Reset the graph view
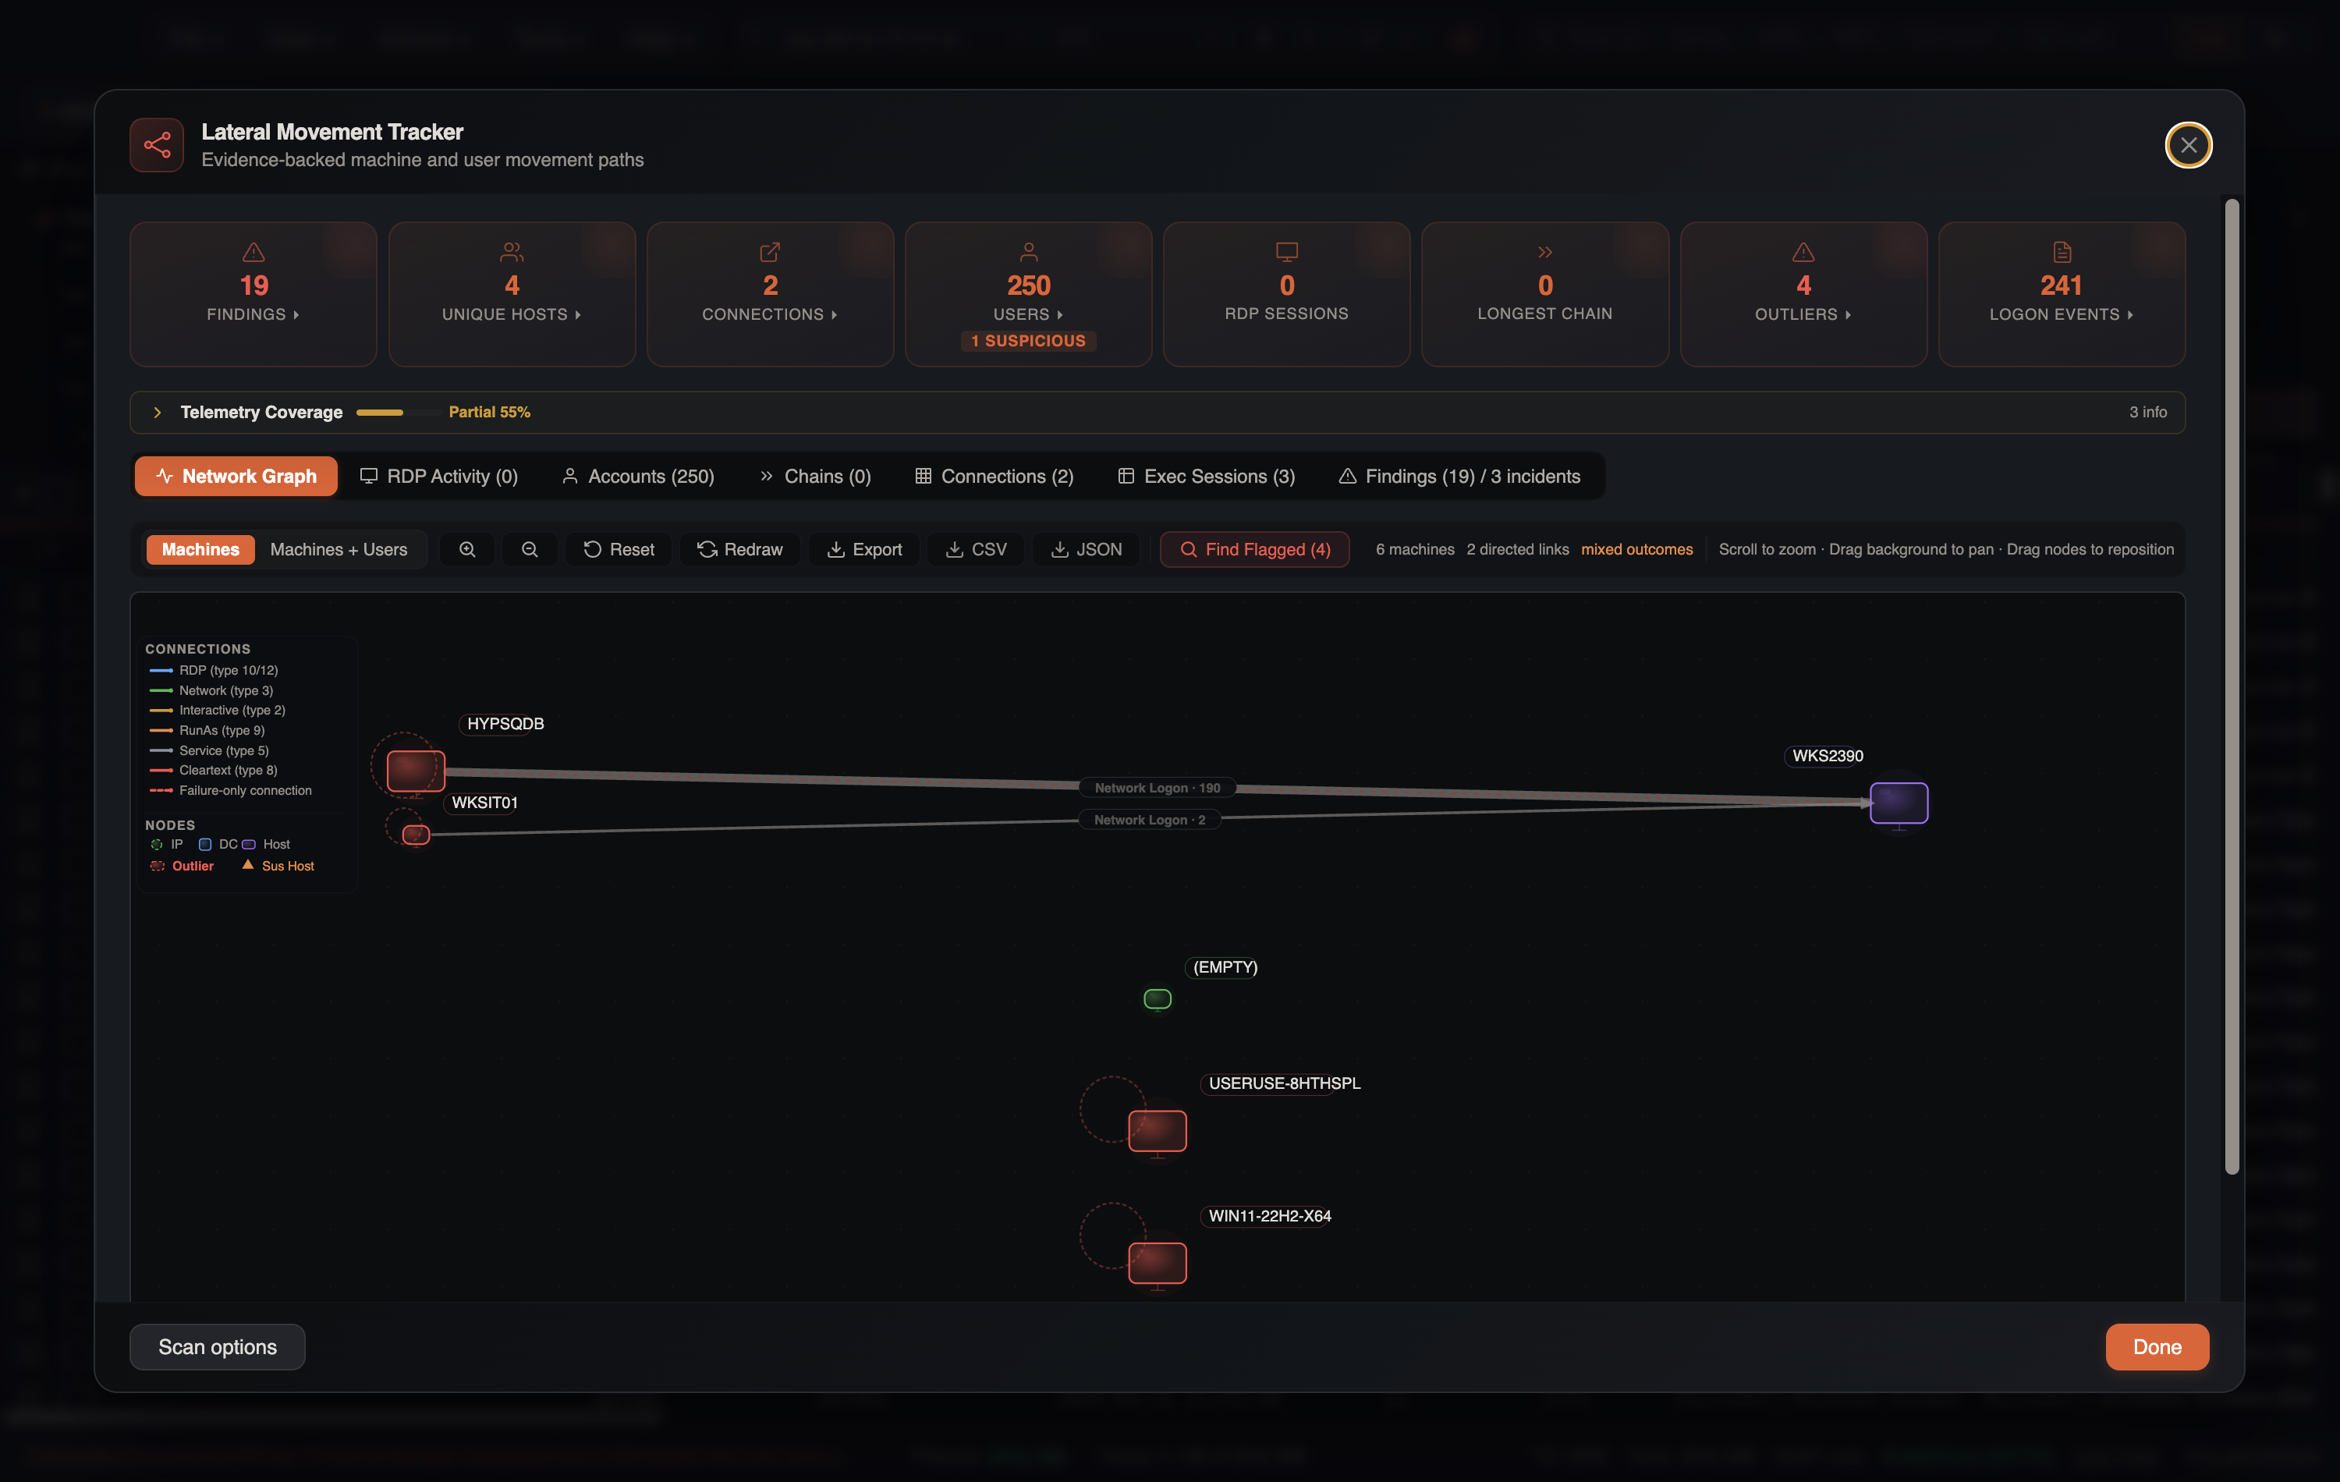The image size is (2340, 1482). click(619, 549)
